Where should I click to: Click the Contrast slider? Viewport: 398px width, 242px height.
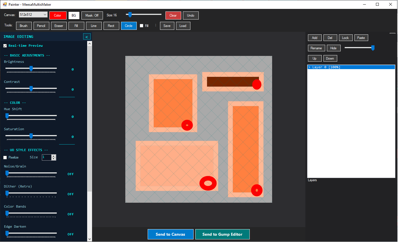[x=31, y=89]
